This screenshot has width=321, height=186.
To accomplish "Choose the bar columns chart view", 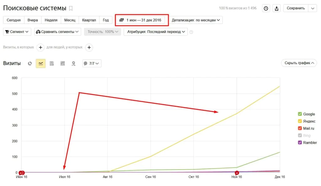I will [x=63, y=64].
